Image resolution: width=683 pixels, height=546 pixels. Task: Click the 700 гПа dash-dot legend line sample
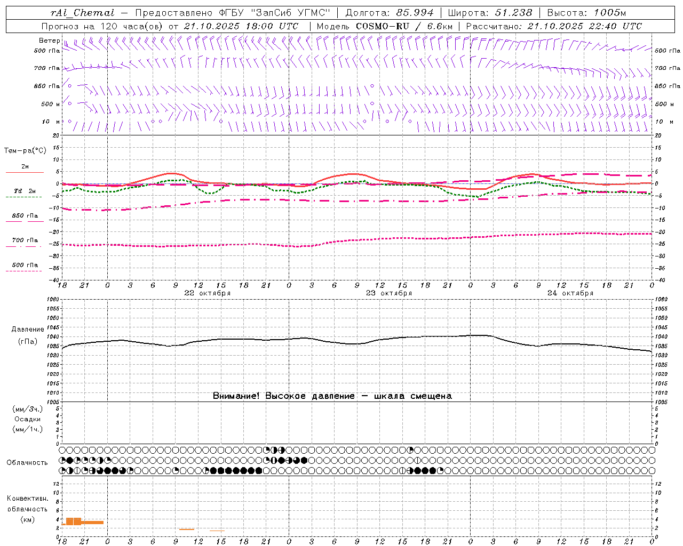(23, 246)
